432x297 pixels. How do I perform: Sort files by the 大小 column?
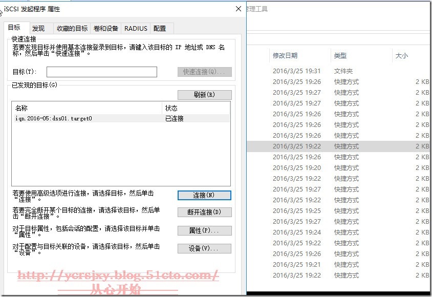click(x=401, y=55)
